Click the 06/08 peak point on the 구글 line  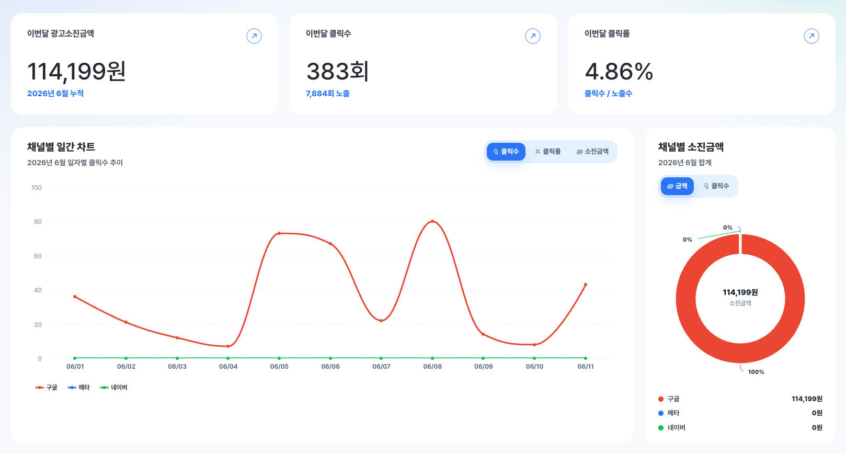[x=432, y=221]
